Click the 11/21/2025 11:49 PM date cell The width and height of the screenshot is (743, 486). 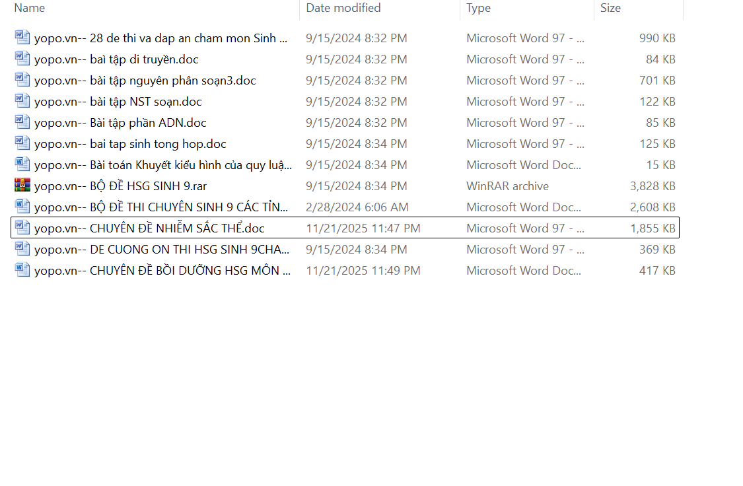(x=363, y=271)
